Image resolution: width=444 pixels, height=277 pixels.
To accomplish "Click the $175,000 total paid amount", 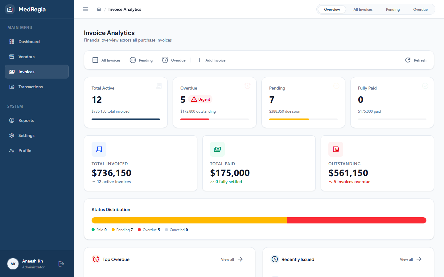I will point(230,173).
